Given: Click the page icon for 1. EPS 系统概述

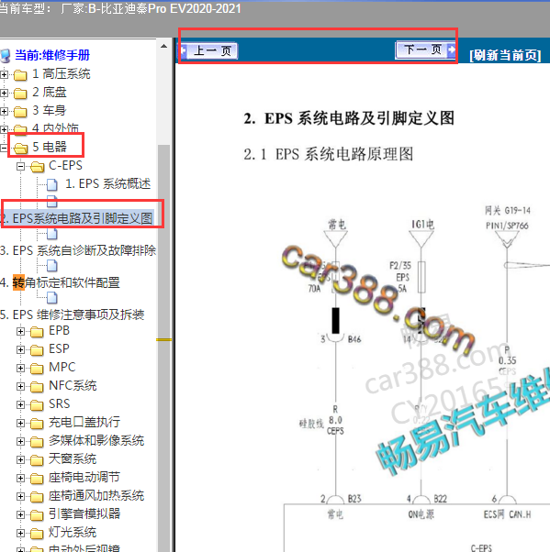Looking at the screenshot, I should point(52,184).
